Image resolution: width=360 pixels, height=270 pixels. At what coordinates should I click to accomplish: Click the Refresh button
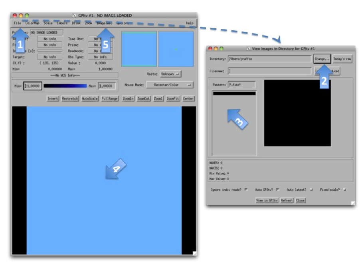(287, 201)
